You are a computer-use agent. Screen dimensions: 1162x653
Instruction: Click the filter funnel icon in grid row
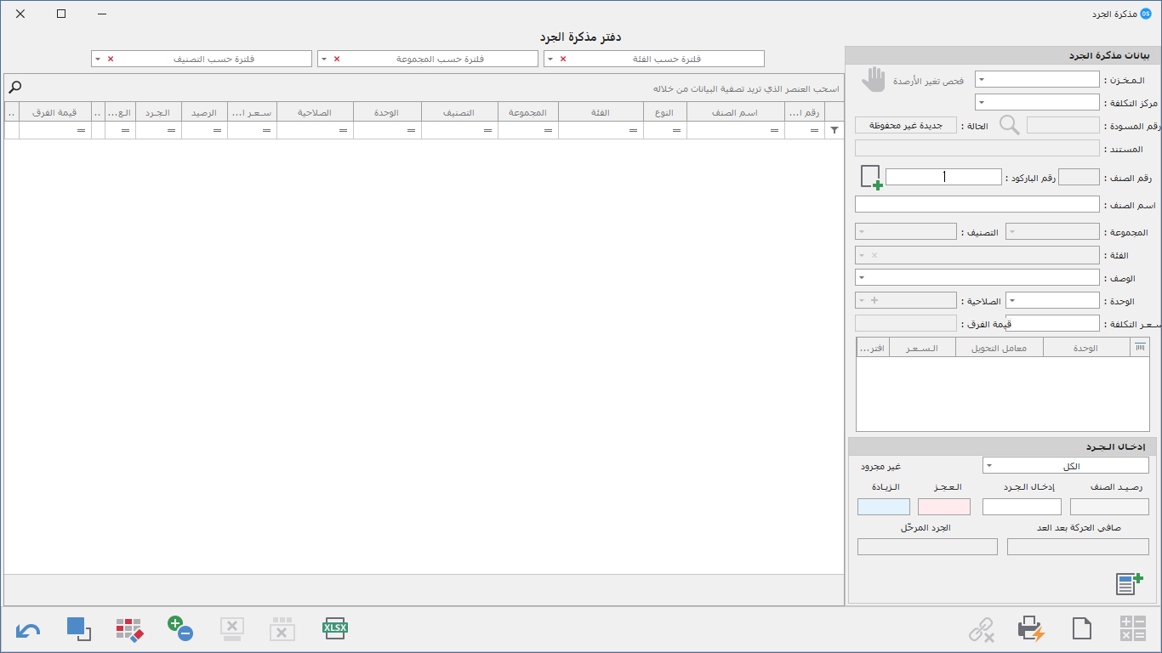[x=834, y=130]
